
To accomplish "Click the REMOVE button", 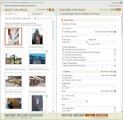I will point(22,115).
